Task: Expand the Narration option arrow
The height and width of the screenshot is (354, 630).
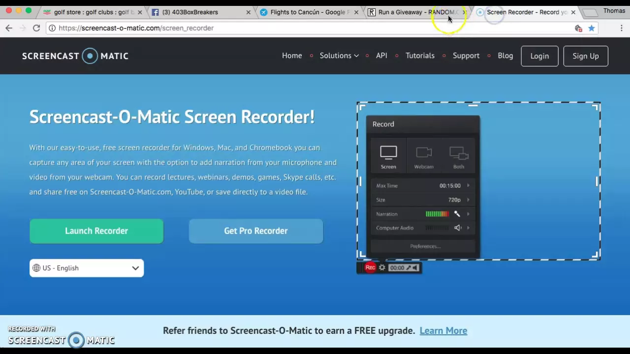Action: (468, 214)
